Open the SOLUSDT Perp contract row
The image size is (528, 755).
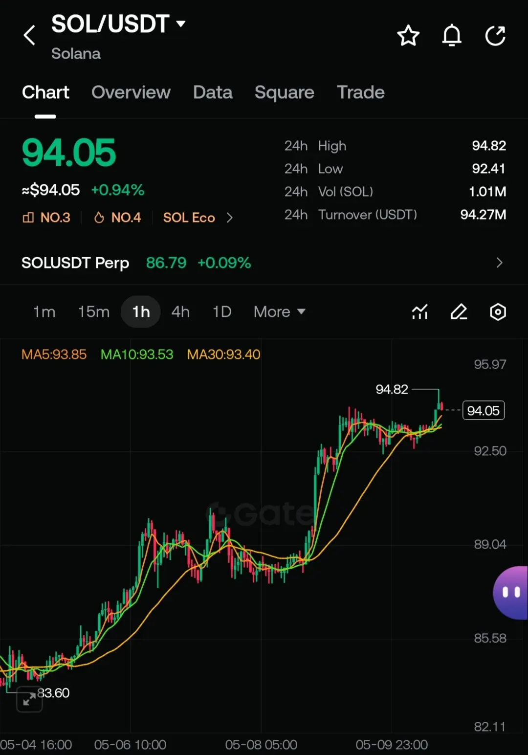pos(264,263)
